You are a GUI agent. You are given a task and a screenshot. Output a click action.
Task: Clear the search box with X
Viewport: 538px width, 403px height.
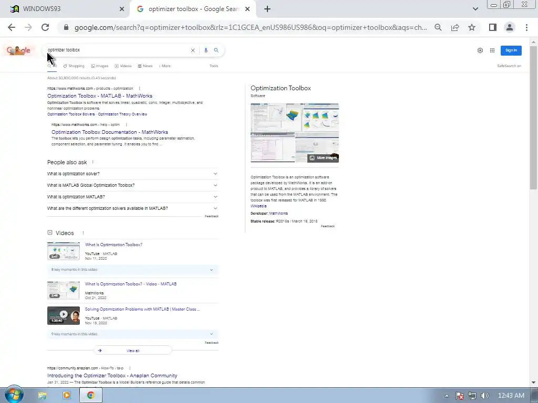pyautogui.click(x=193, y=50)
